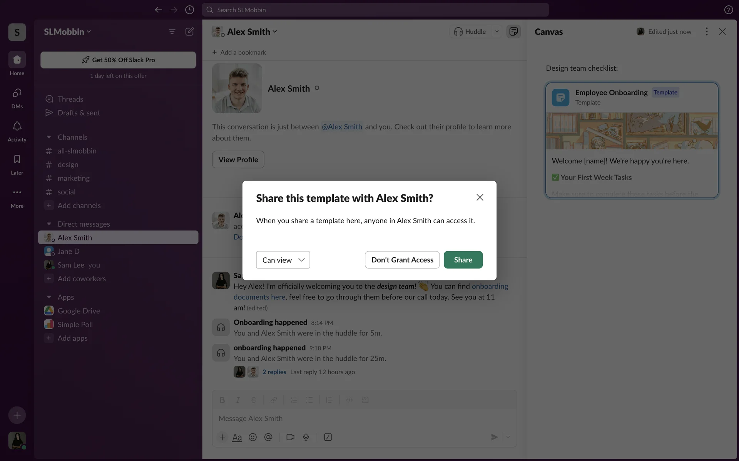Image resolution: width=739 pixels, height=461 pixels.
Task: Open Jane D direct message
Action: coord(69,251)
